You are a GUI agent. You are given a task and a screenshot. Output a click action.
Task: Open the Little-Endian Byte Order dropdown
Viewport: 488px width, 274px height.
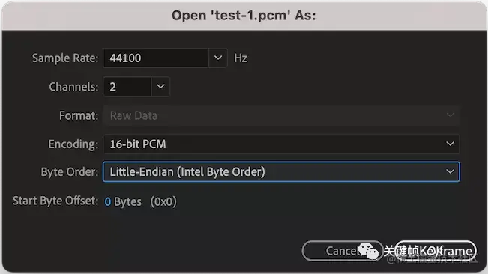[281, 171]
